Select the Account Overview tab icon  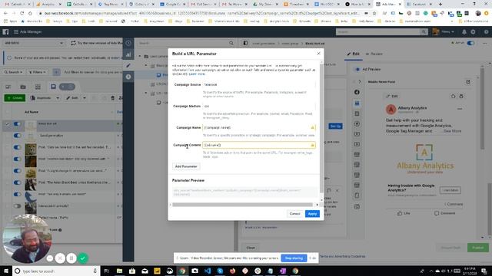pyautogui.click(x=8, y=87)
